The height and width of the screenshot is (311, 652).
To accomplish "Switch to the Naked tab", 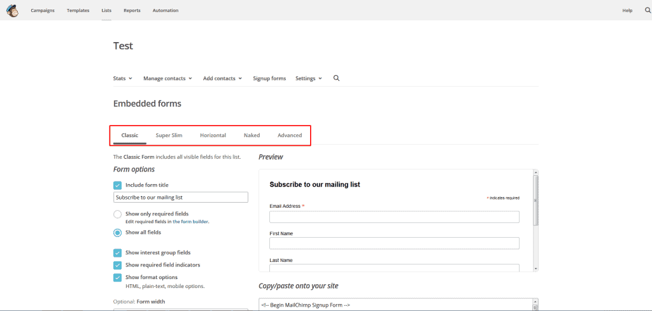I will [x=252, y=135].
